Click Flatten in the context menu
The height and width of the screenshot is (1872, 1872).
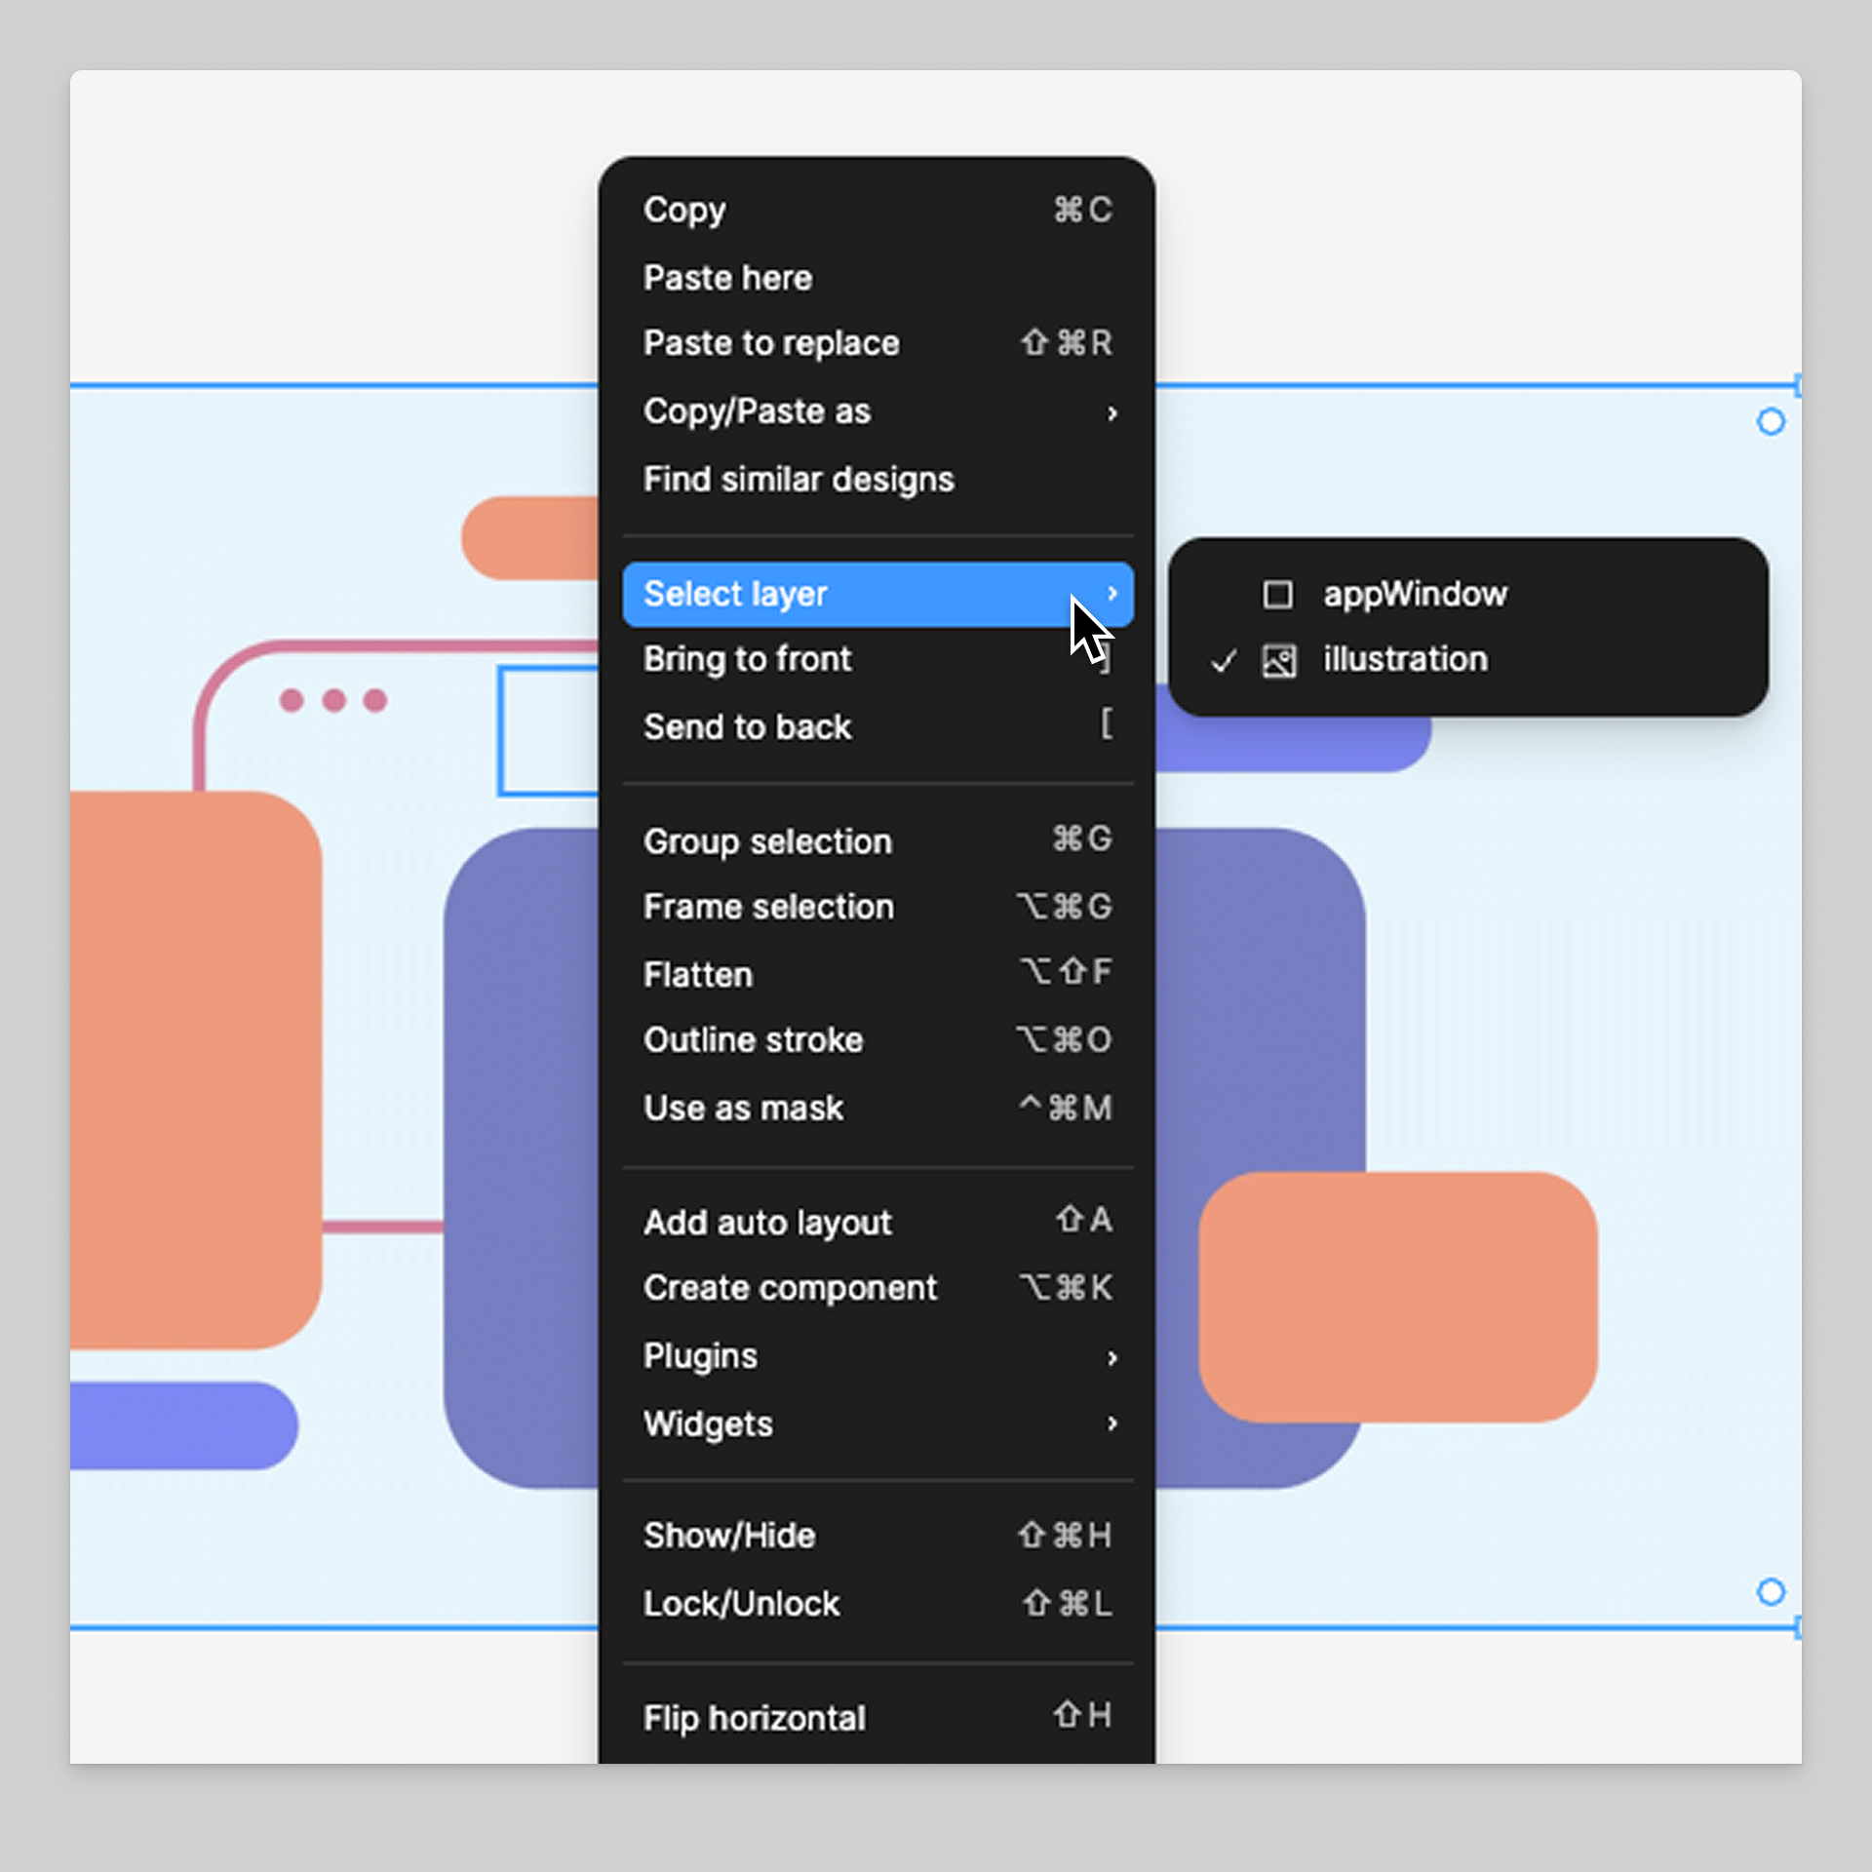pos(698,975)
